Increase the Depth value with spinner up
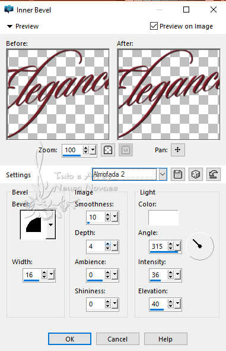226x351 pixels. (108, 244)
